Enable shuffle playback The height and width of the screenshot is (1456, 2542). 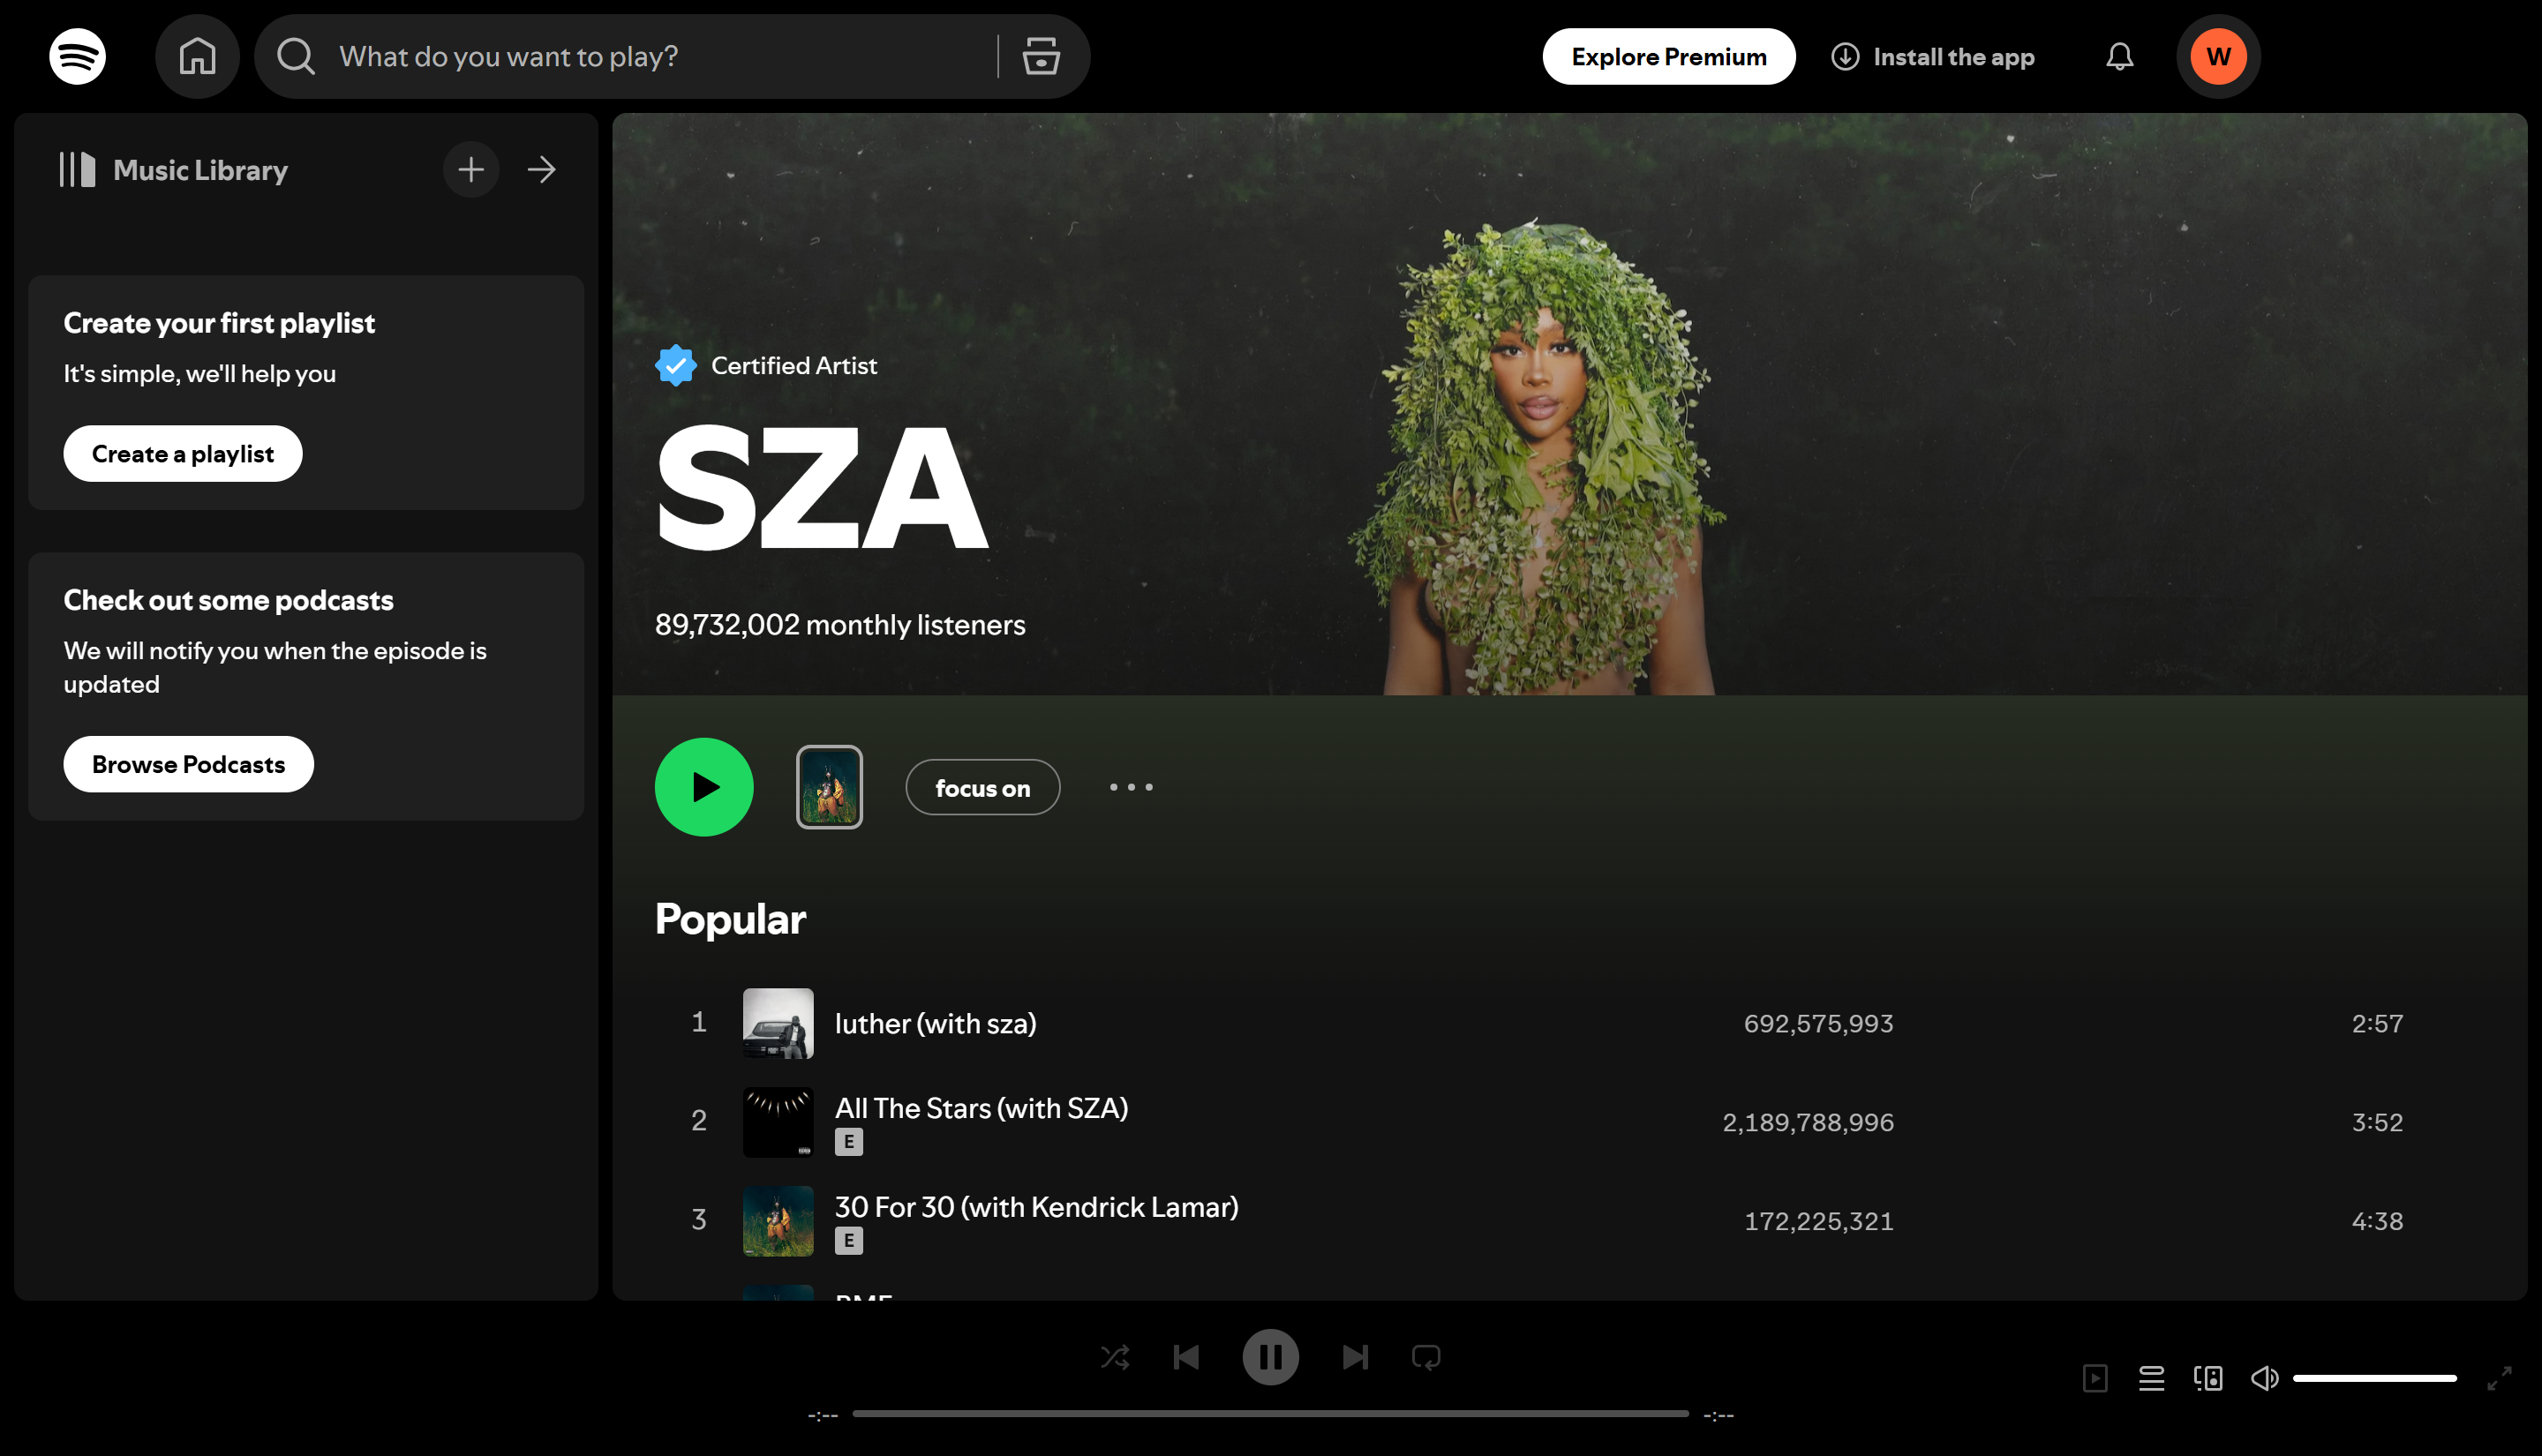click(x=1115, y=1356)
